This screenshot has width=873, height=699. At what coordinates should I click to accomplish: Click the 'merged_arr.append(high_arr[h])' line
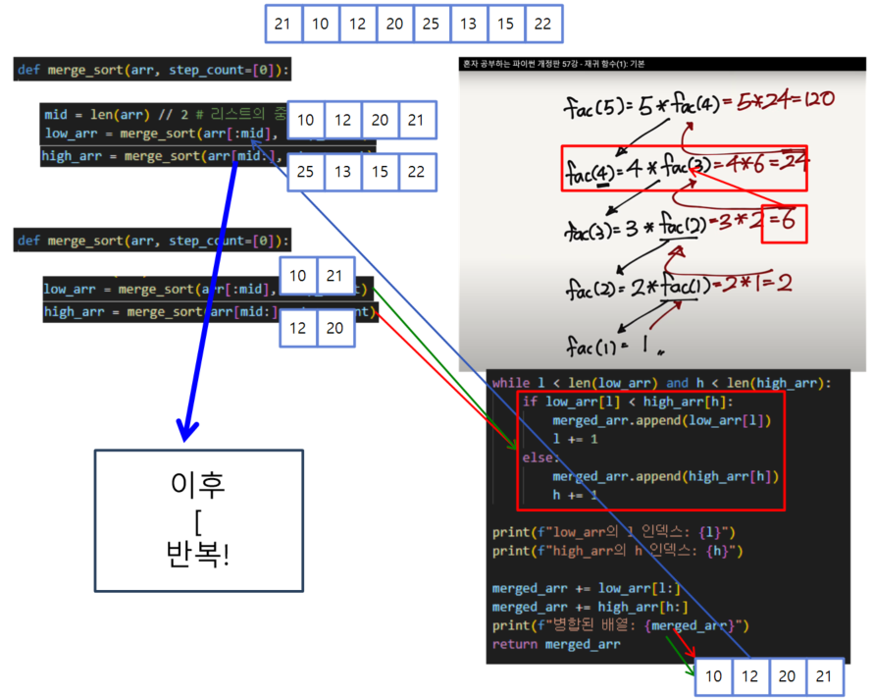665,476
